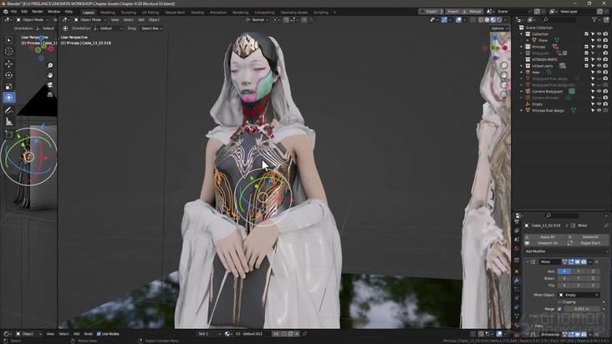Open Drag Select Box dropdown
Viewport: 612px width, 344px height.
[151, 28]
